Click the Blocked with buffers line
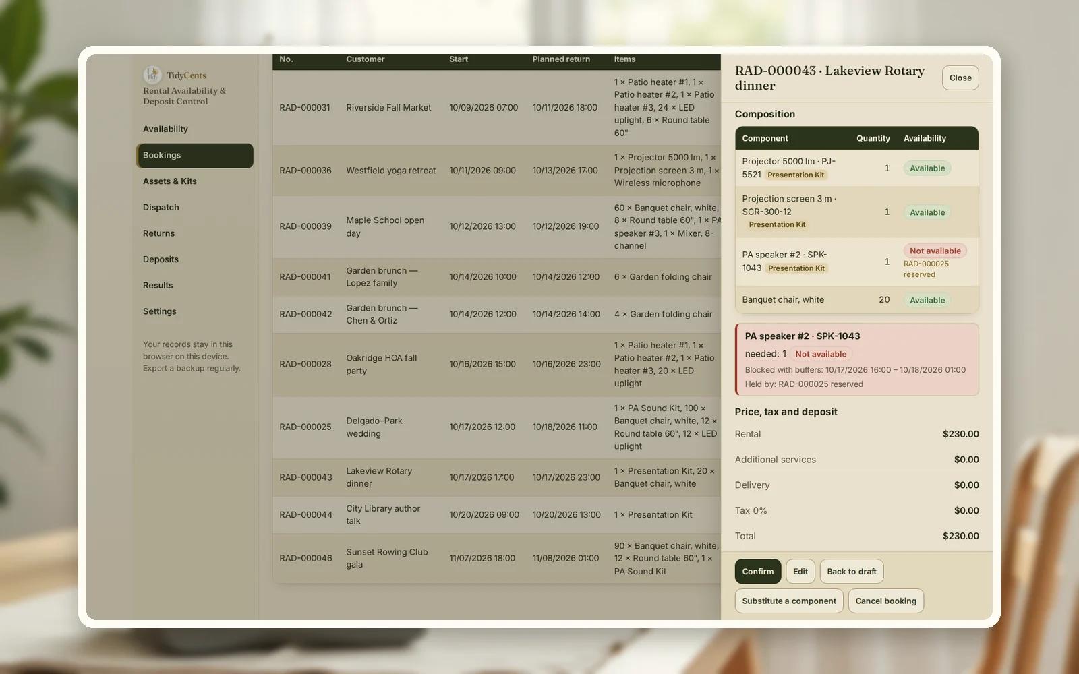1079x674 pixels. (x=855, y=370)
